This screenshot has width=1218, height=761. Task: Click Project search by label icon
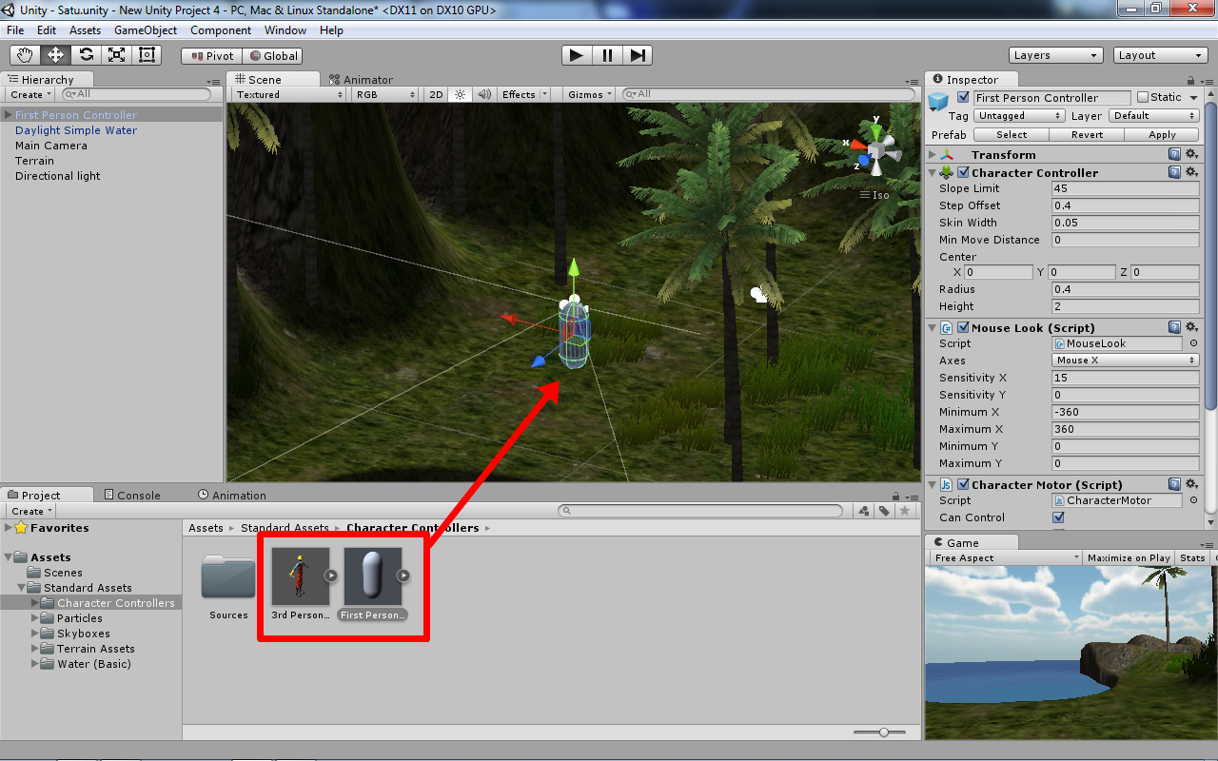(884, 511)
